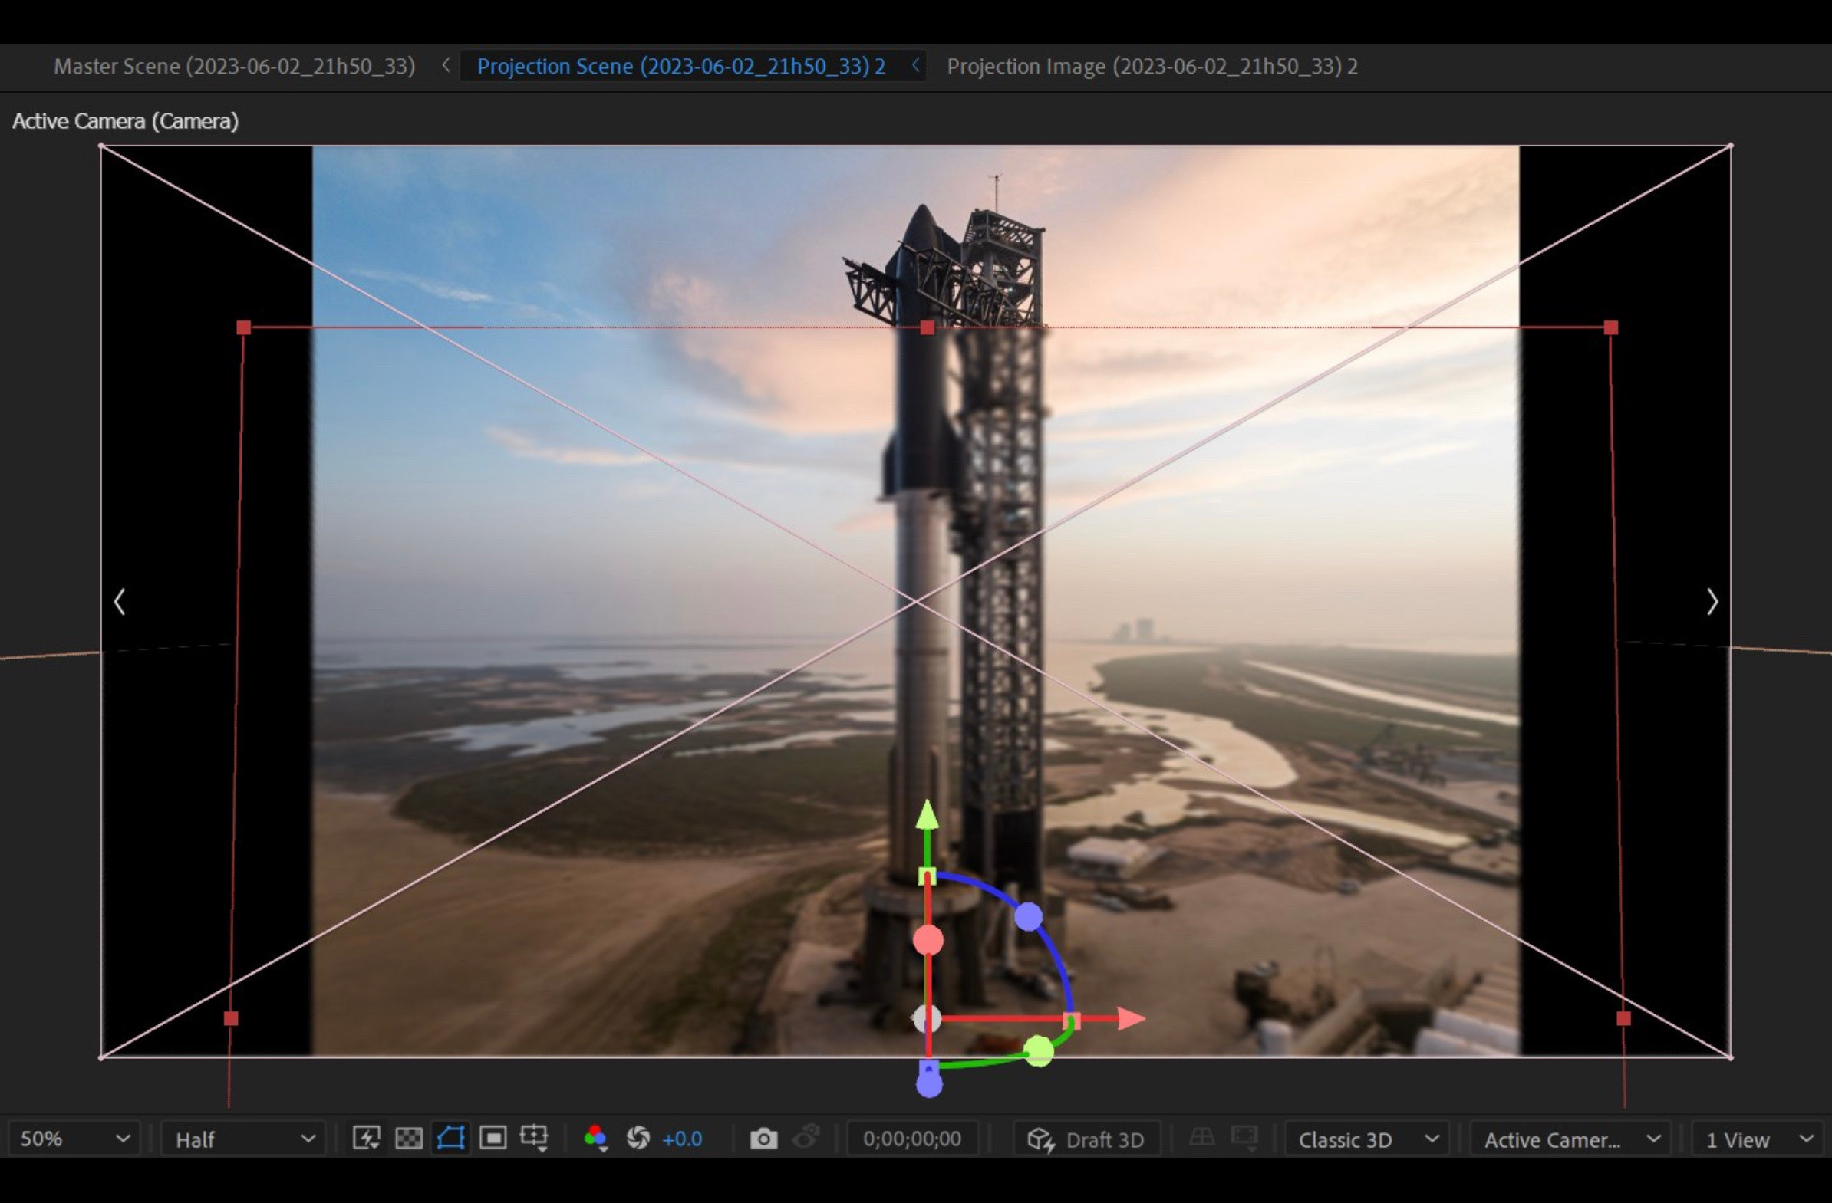The image size is (1832, 1203).
Task: Open the Classic 3D renderer dropdown
Action: click(x=1367, y=1139)
